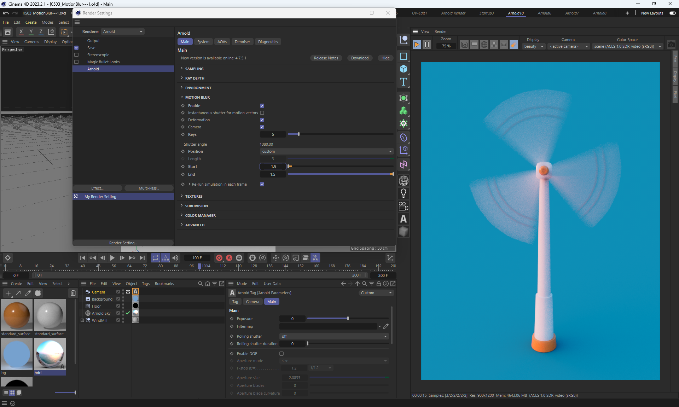Click the Release Notes button
Screen dimensions: 679x407
(x=326, y=58)
